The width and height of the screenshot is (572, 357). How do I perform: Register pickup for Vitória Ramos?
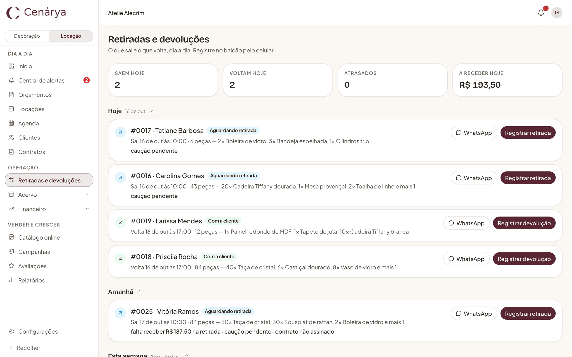528,313
